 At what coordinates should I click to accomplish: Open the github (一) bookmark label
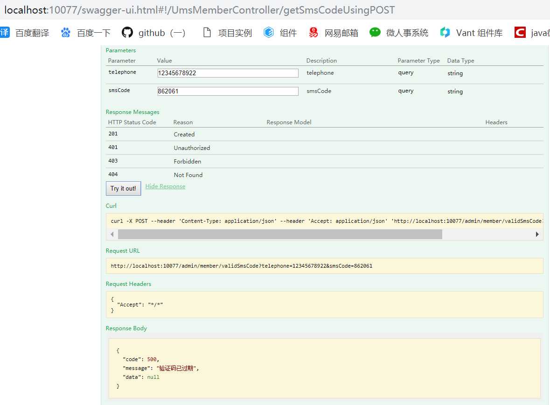pos(162,33)
